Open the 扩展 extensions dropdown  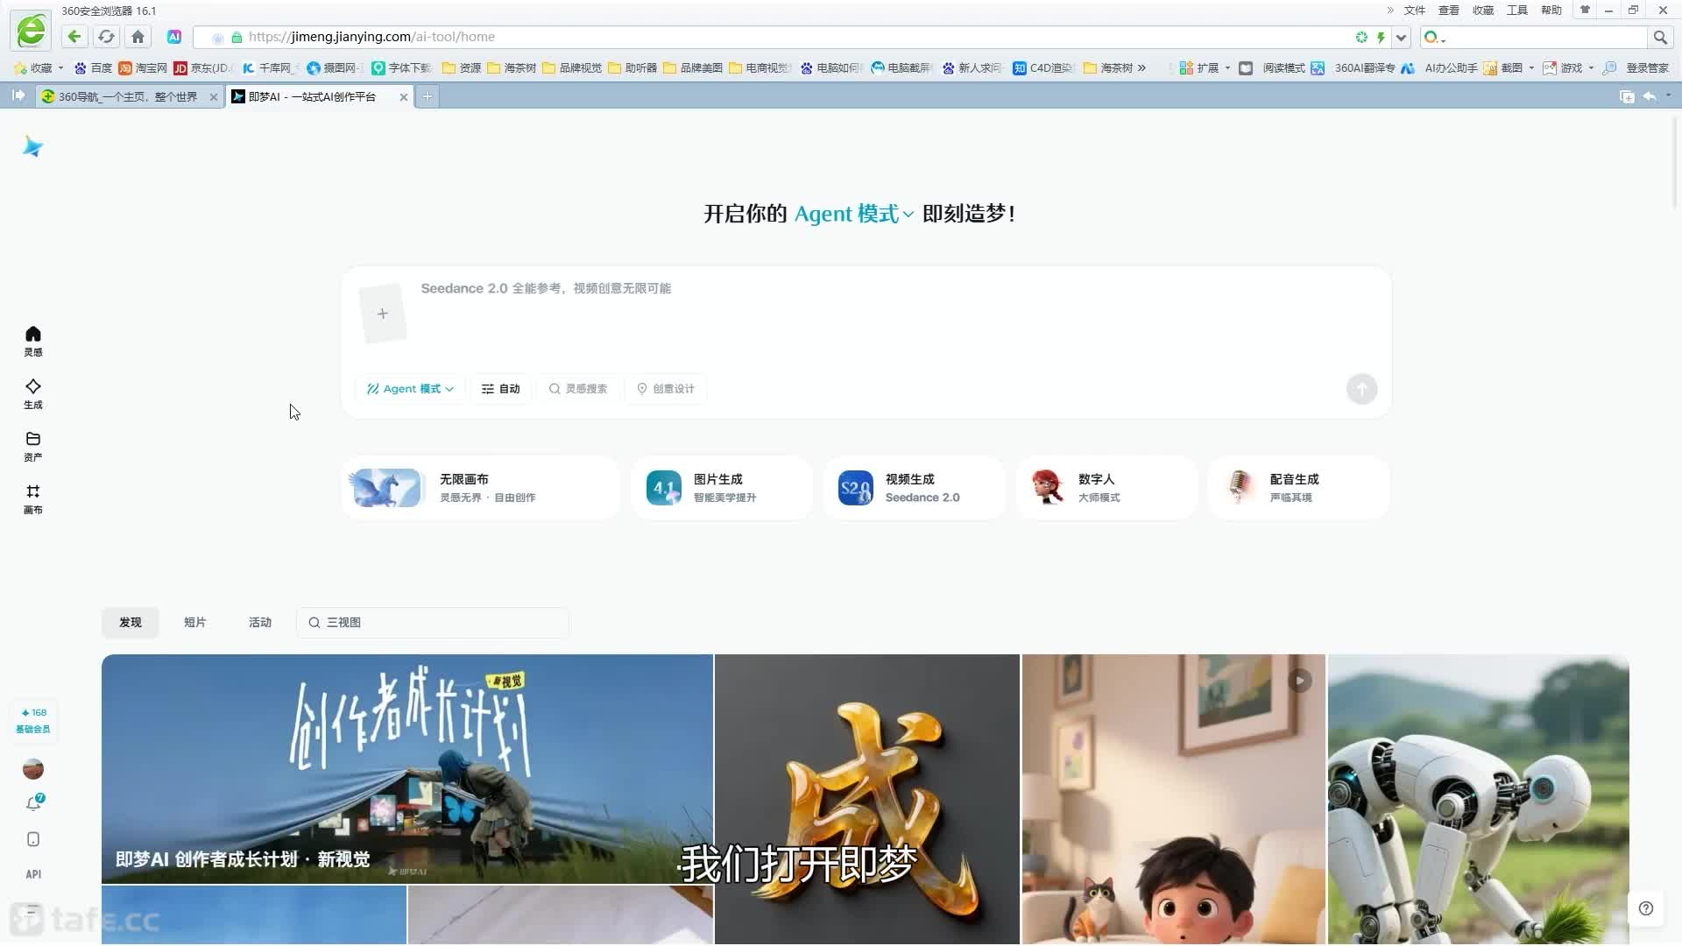click(1205, 67)
